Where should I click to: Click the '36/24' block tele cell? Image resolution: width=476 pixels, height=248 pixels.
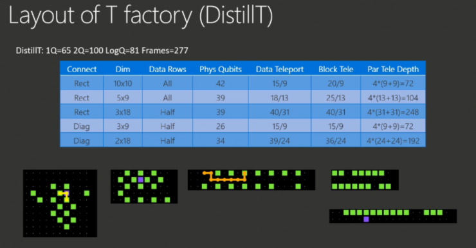[x=336, y=140]
